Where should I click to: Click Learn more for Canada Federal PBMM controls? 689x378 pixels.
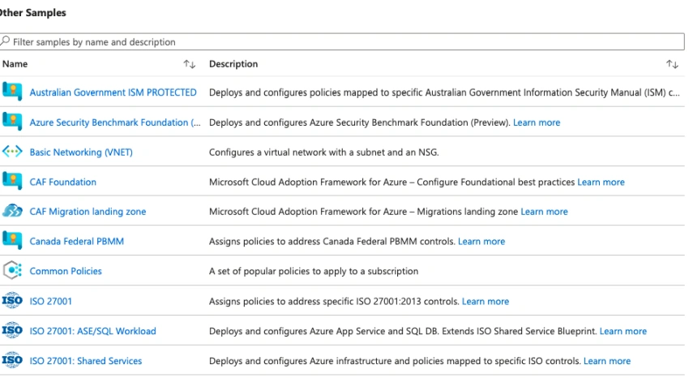481,241
